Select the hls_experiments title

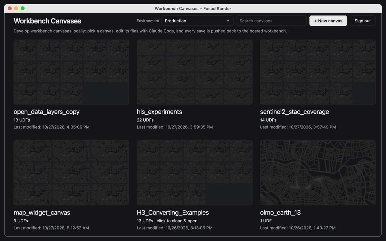point(159,112)
